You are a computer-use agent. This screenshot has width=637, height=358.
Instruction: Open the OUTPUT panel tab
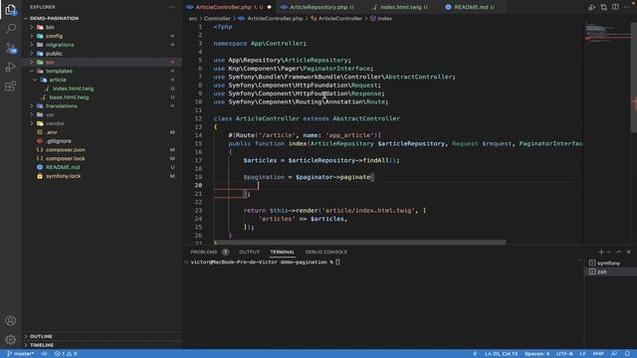(249, 252)
